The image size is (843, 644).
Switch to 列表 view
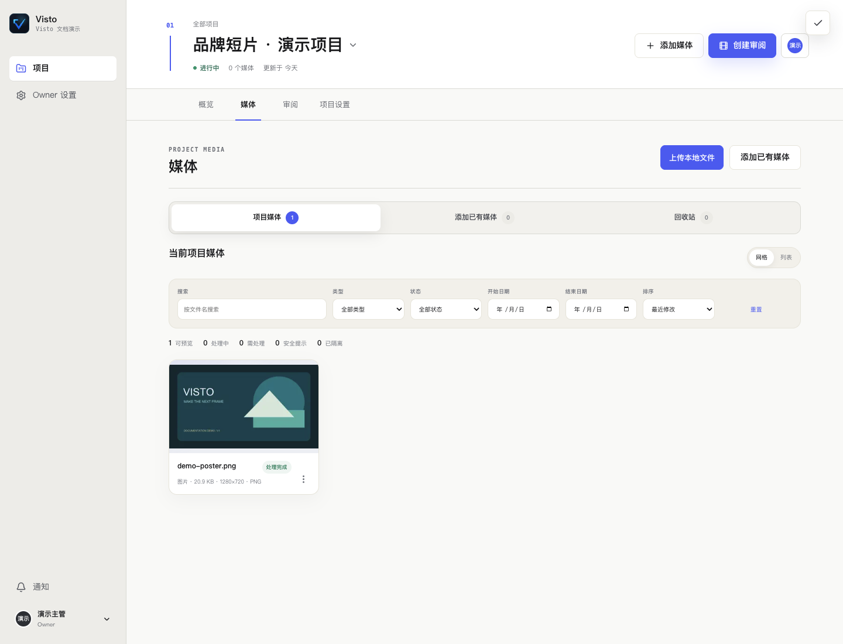click(x=786, y=258)
